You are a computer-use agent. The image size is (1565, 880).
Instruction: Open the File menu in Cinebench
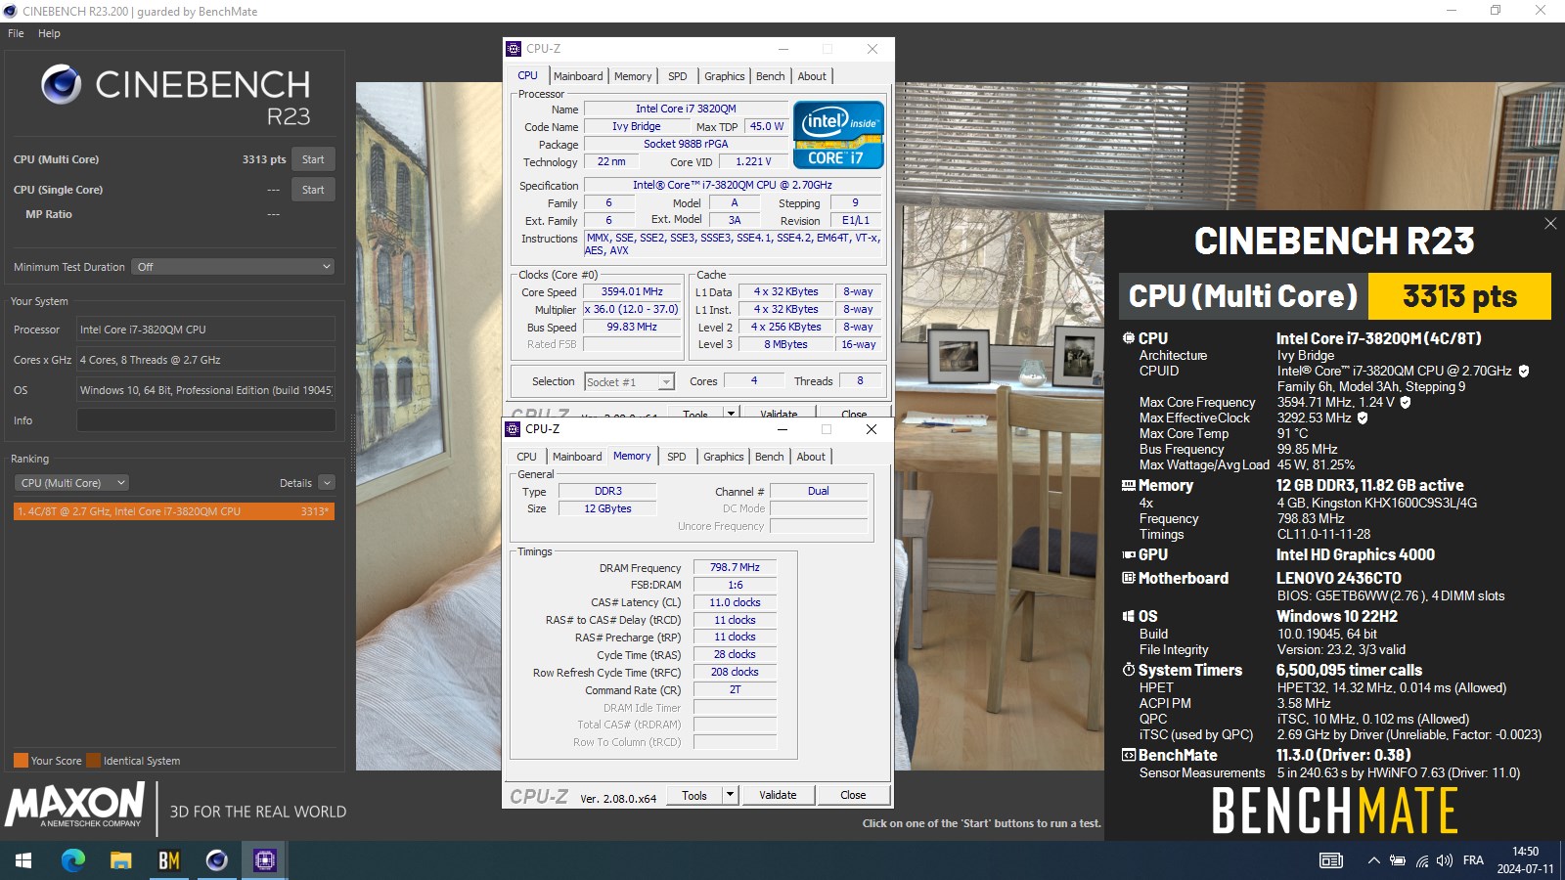(x=16, y=33)
